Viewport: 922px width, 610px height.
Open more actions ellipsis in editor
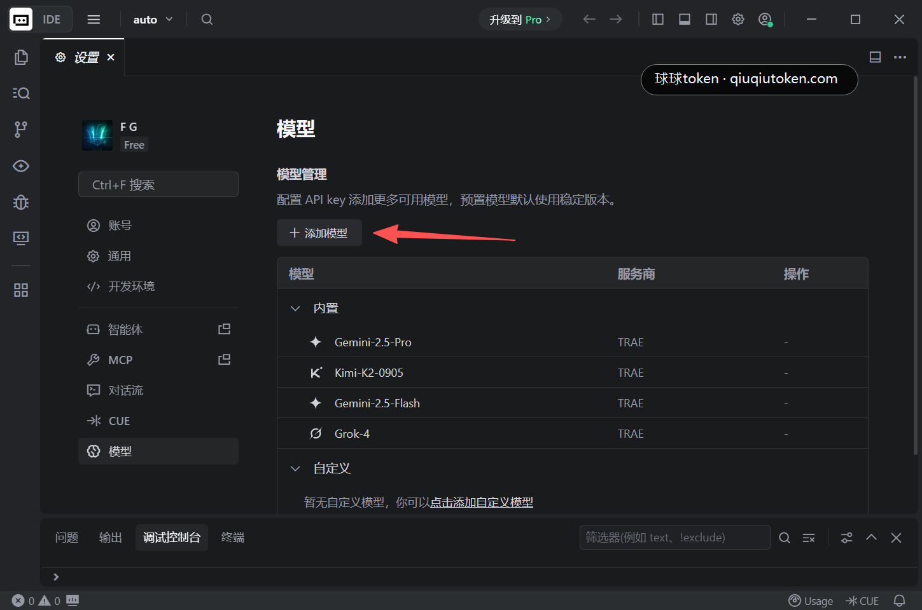click(900, 57)
